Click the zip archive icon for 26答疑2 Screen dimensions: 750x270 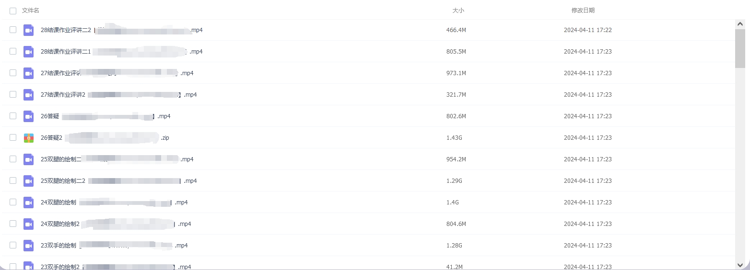(x=28, y=138)
